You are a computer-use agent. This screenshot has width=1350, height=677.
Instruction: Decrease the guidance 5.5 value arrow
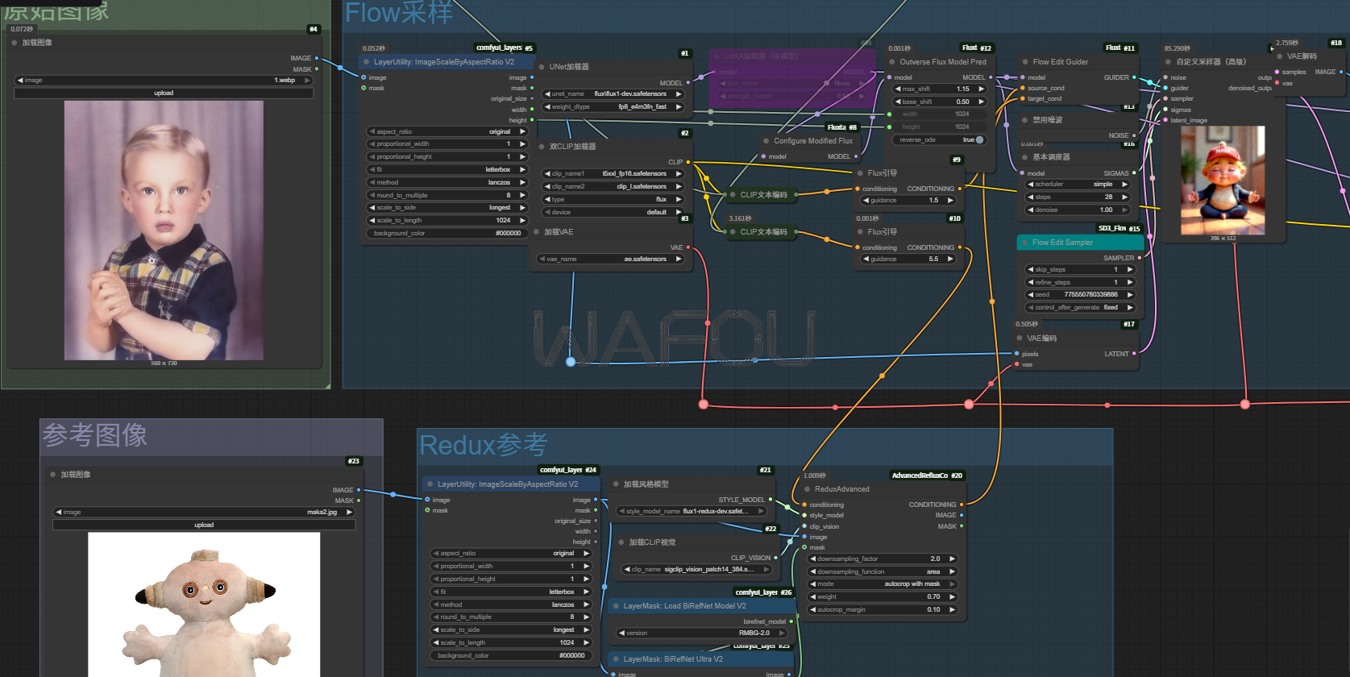pos(866,259)
